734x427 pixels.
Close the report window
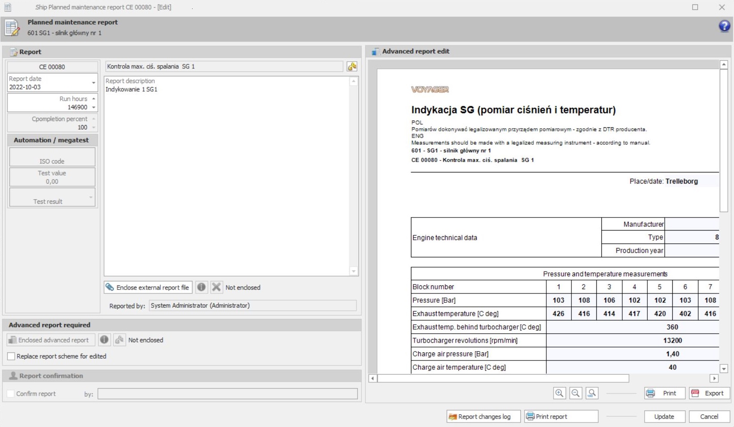722,7
